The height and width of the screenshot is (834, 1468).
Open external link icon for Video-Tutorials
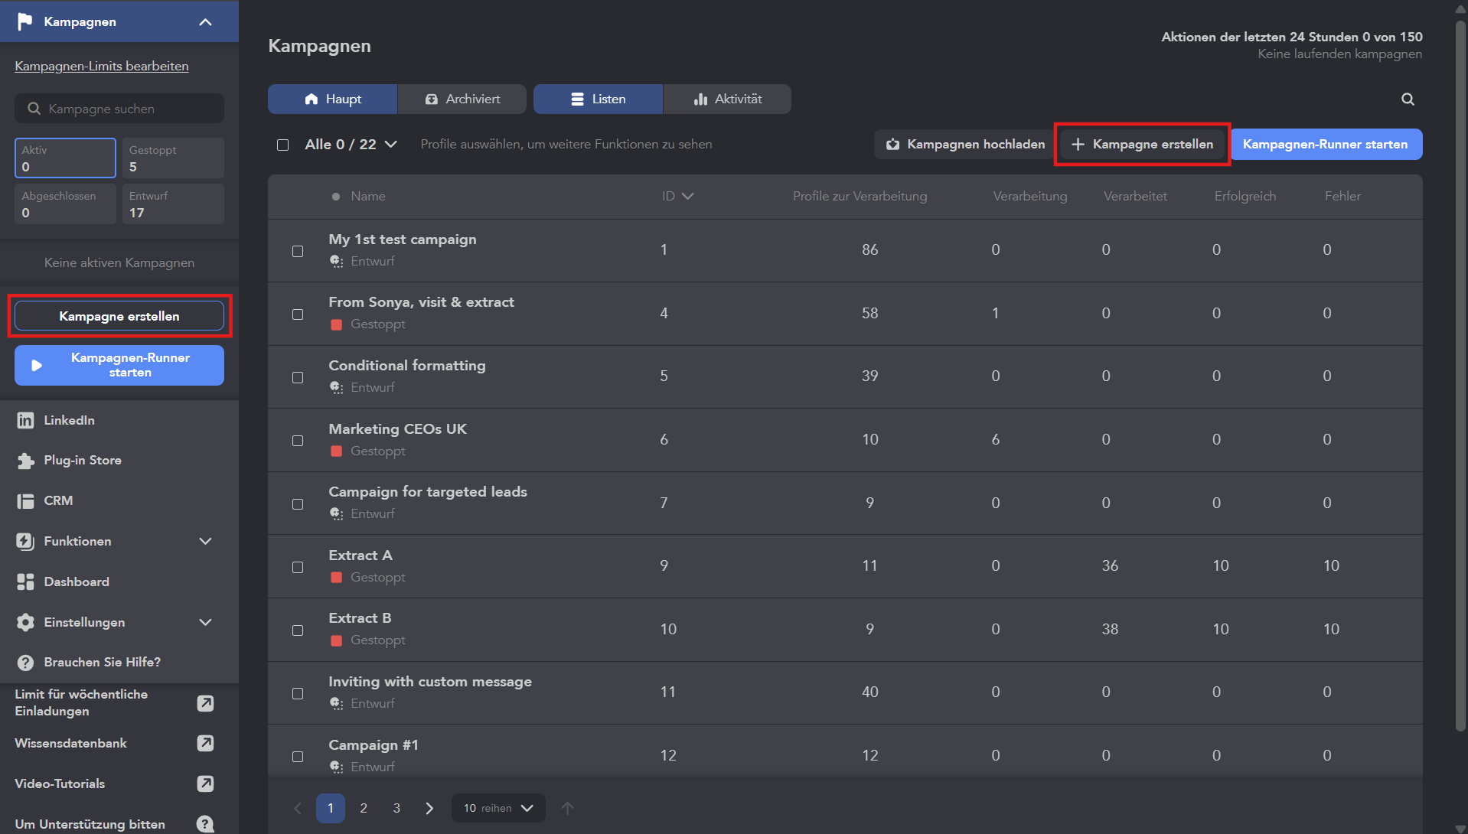pos(205,784)
